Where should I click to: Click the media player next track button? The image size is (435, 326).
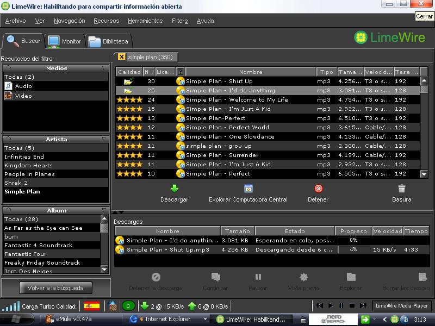click(x=363, y=306)
